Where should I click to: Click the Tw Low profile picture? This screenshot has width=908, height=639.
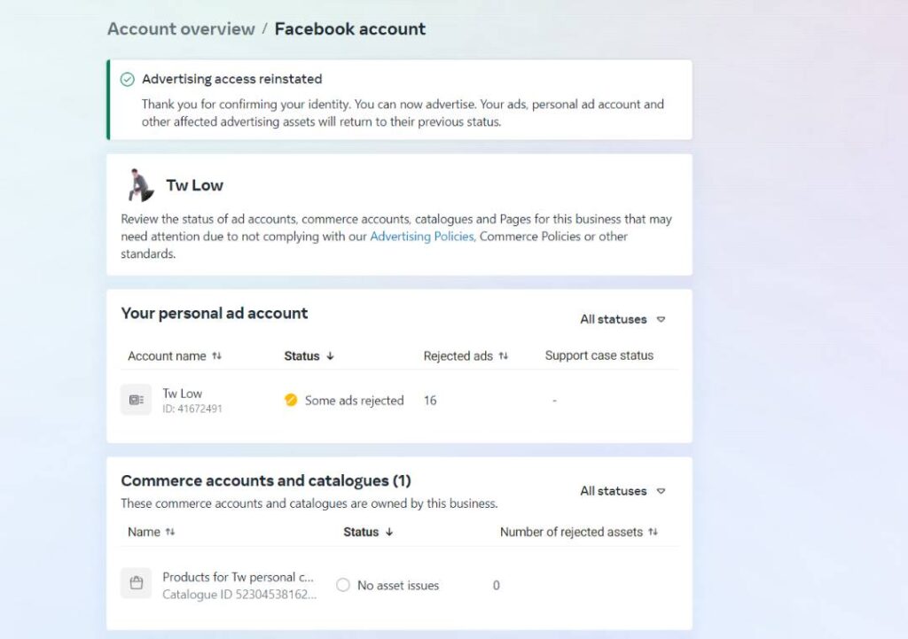pyautogui.click(x=141, y=185)
